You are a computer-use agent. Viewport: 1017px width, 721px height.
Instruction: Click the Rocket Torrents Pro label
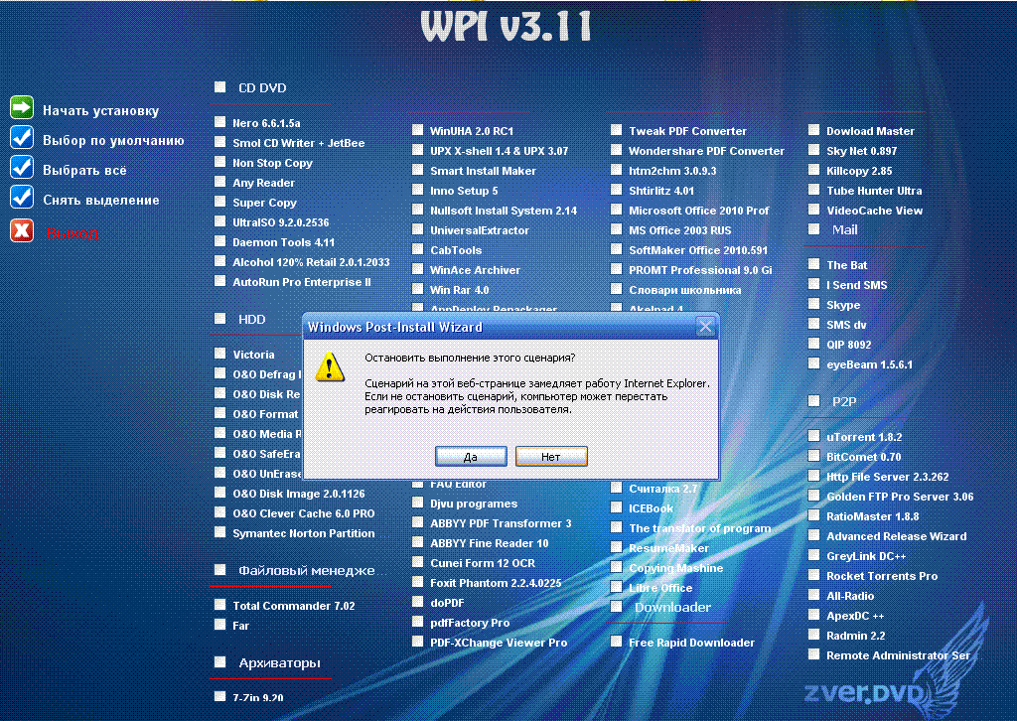(x=882, y=576)
